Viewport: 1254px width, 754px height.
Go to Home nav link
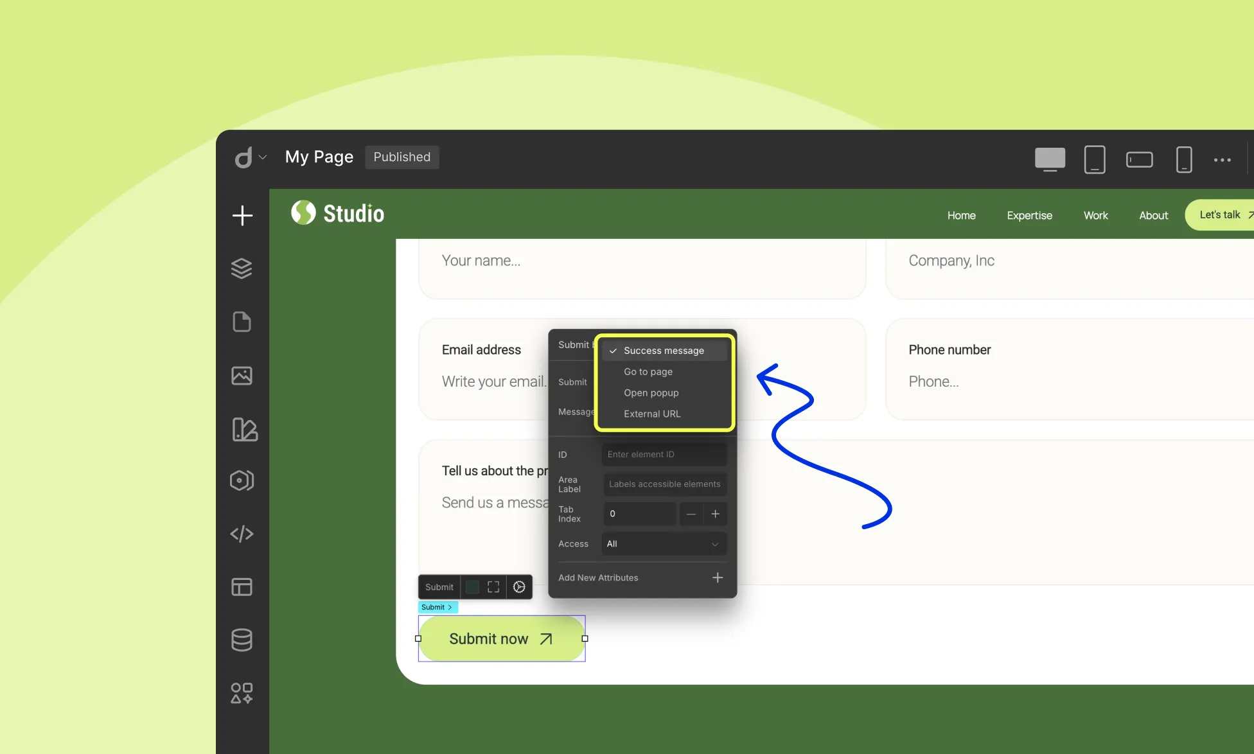coord(961,216)
